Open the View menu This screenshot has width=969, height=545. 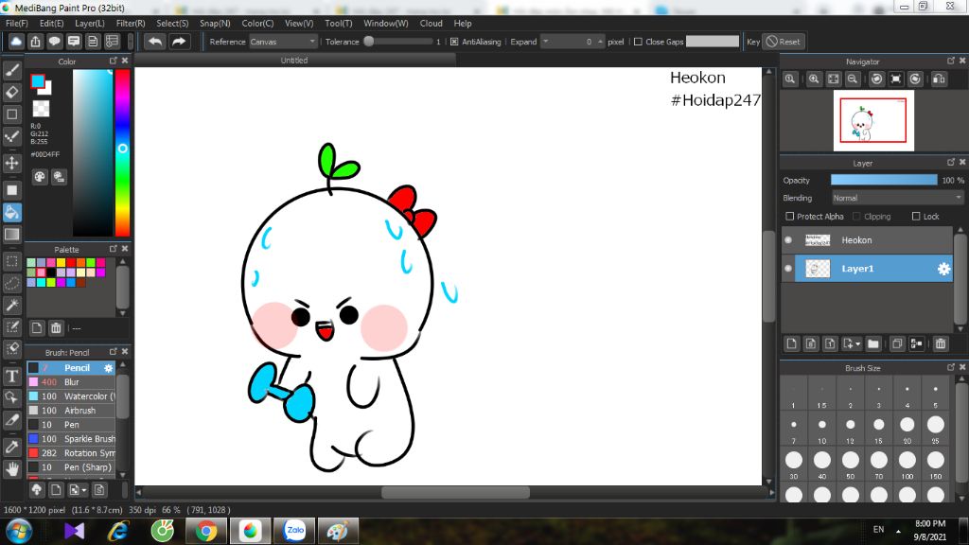(x=299, y=23)
